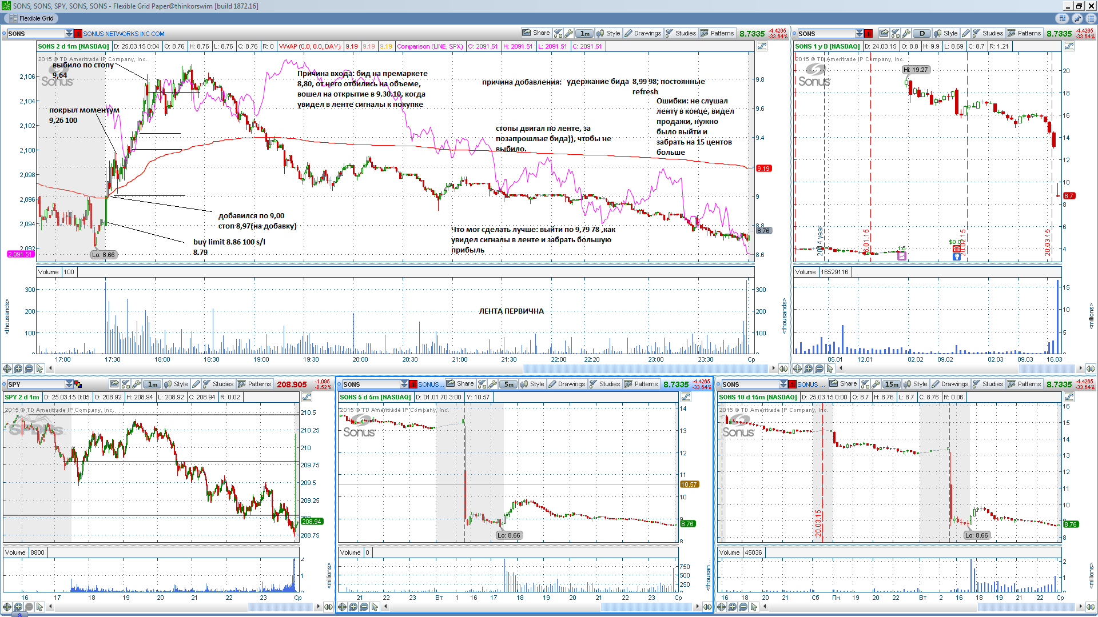Open drawings pencil icon in SPY chart
The image size is (1098, 617).
tap(196, 384)
